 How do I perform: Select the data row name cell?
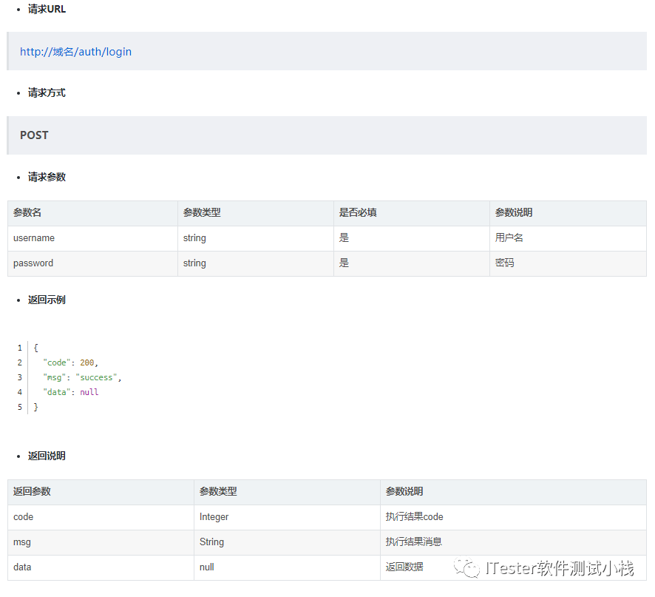(x=22, y=567)
